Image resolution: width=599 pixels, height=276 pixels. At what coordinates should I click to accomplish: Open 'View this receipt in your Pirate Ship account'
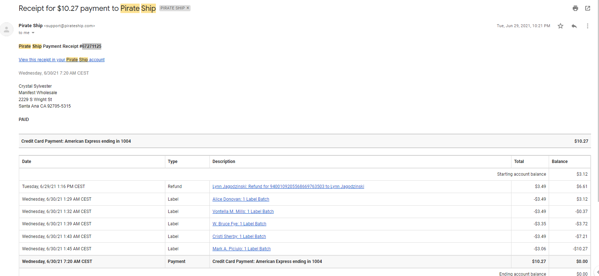click(x=61, y=60)
